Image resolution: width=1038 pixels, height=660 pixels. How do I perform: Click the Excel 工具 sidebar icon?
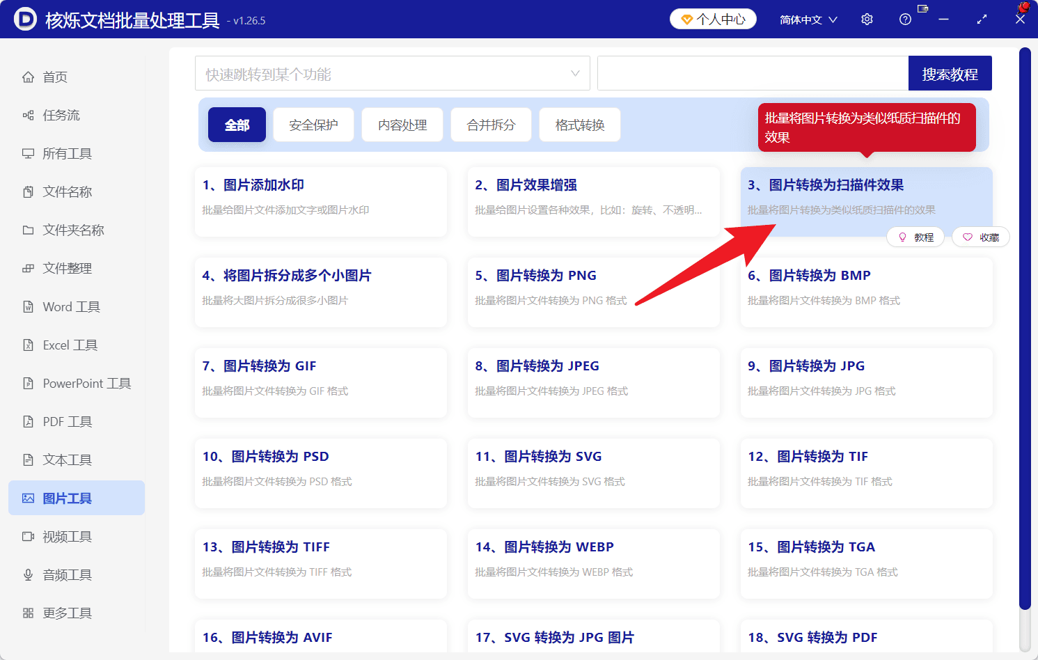click(28, 345)
